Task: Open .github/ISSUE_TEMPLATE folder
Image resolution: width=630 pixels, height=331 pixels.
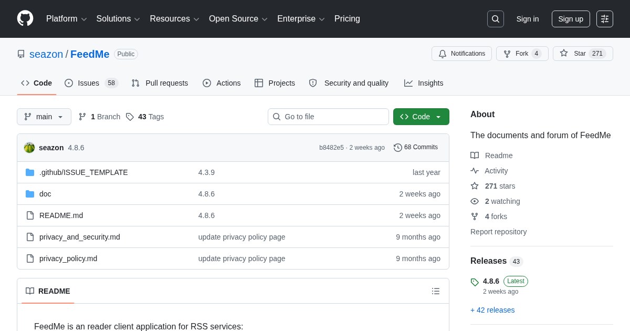Action: 83,172
